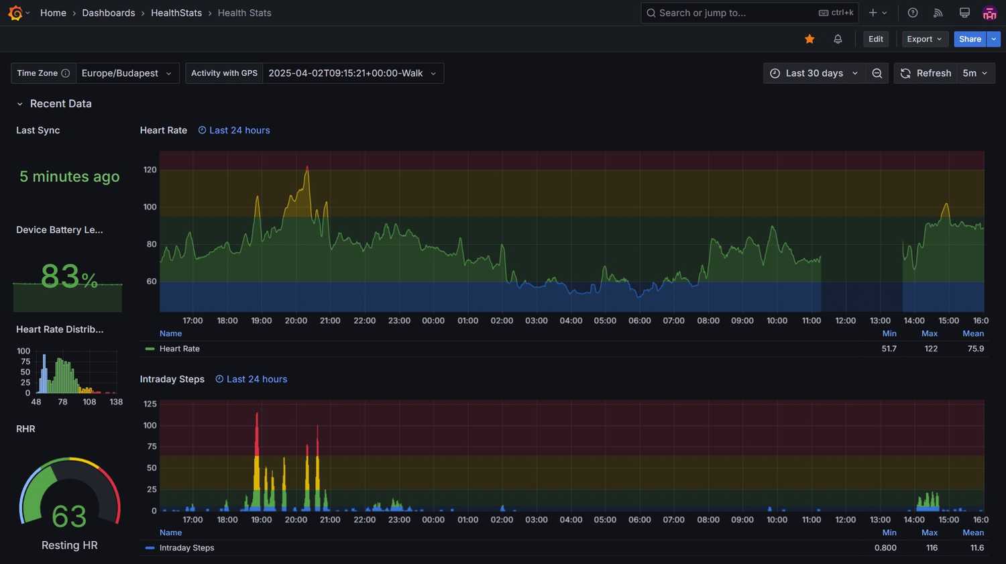
Task: Sort Intraday Steps legend by Max
Action: point(930,532)
